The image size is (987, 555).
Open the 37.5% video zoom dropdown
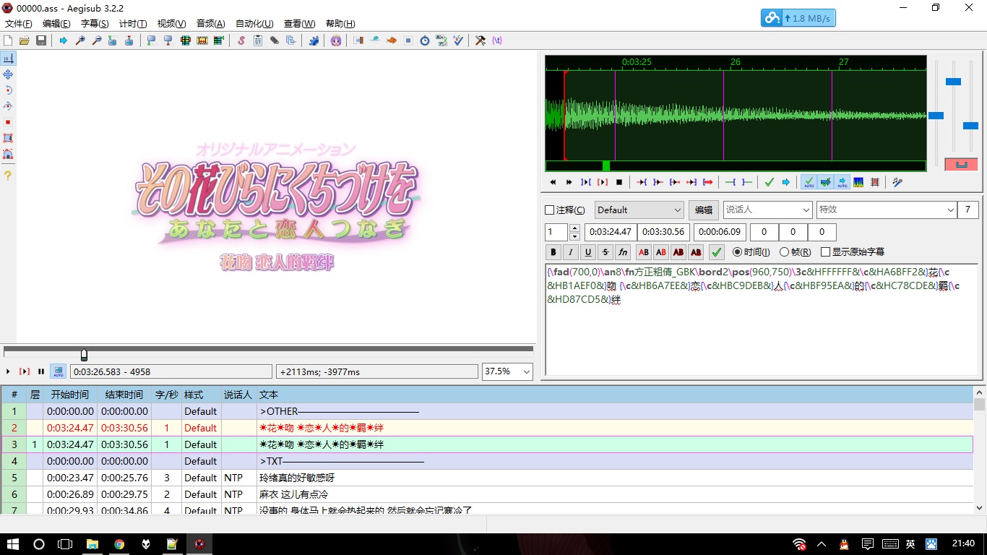tap(507, 371)
